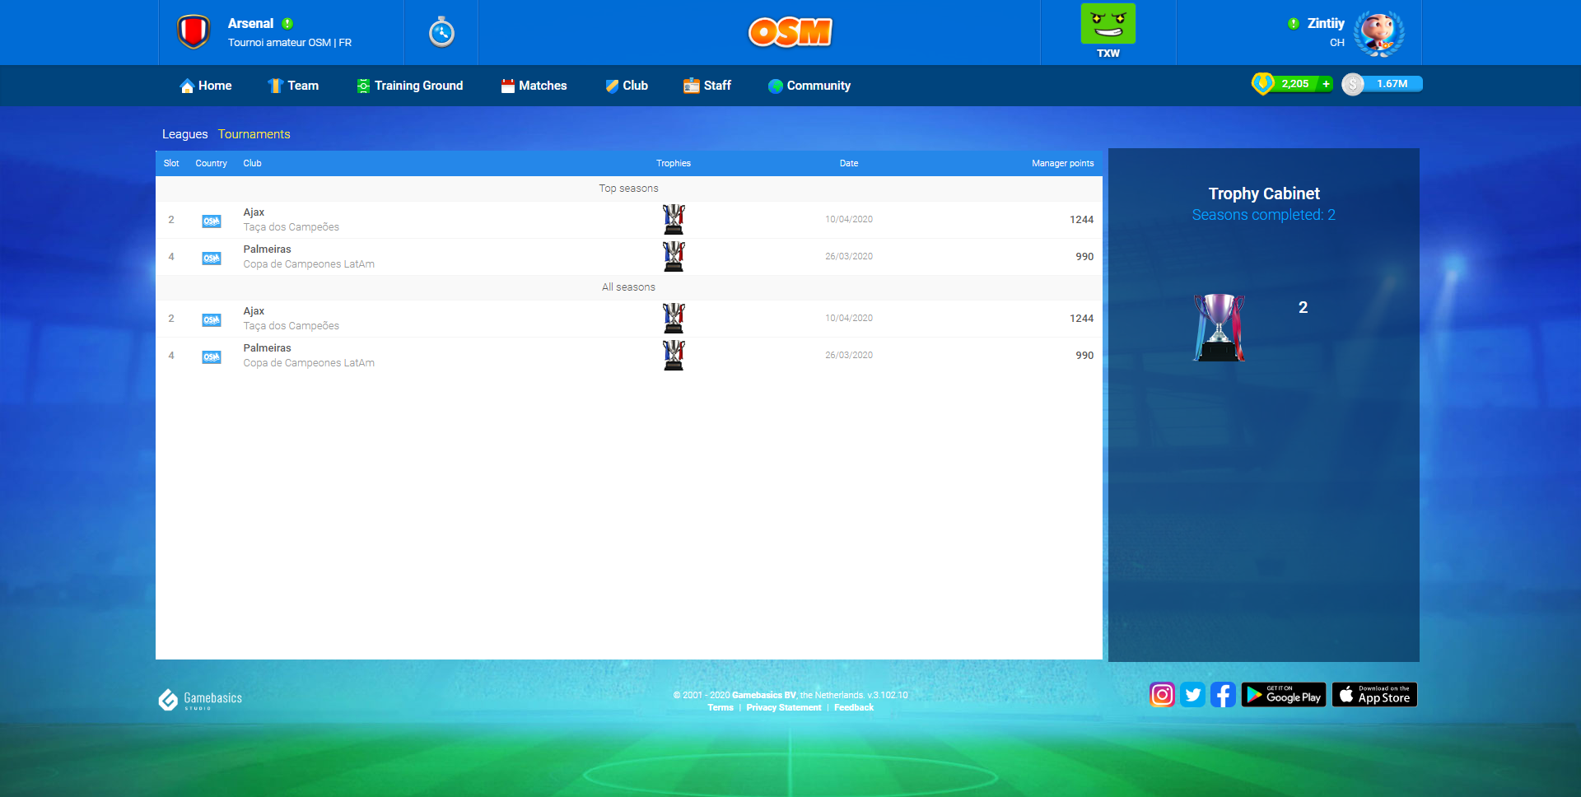Click the large Trophy Cabinet cup
The width and height of the screenshot is (1581, 797).
pos(1219,328)
